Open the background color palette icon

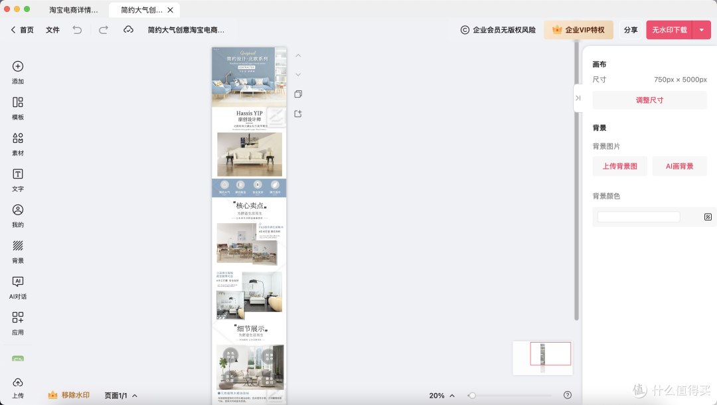click(x=708, y=216)
